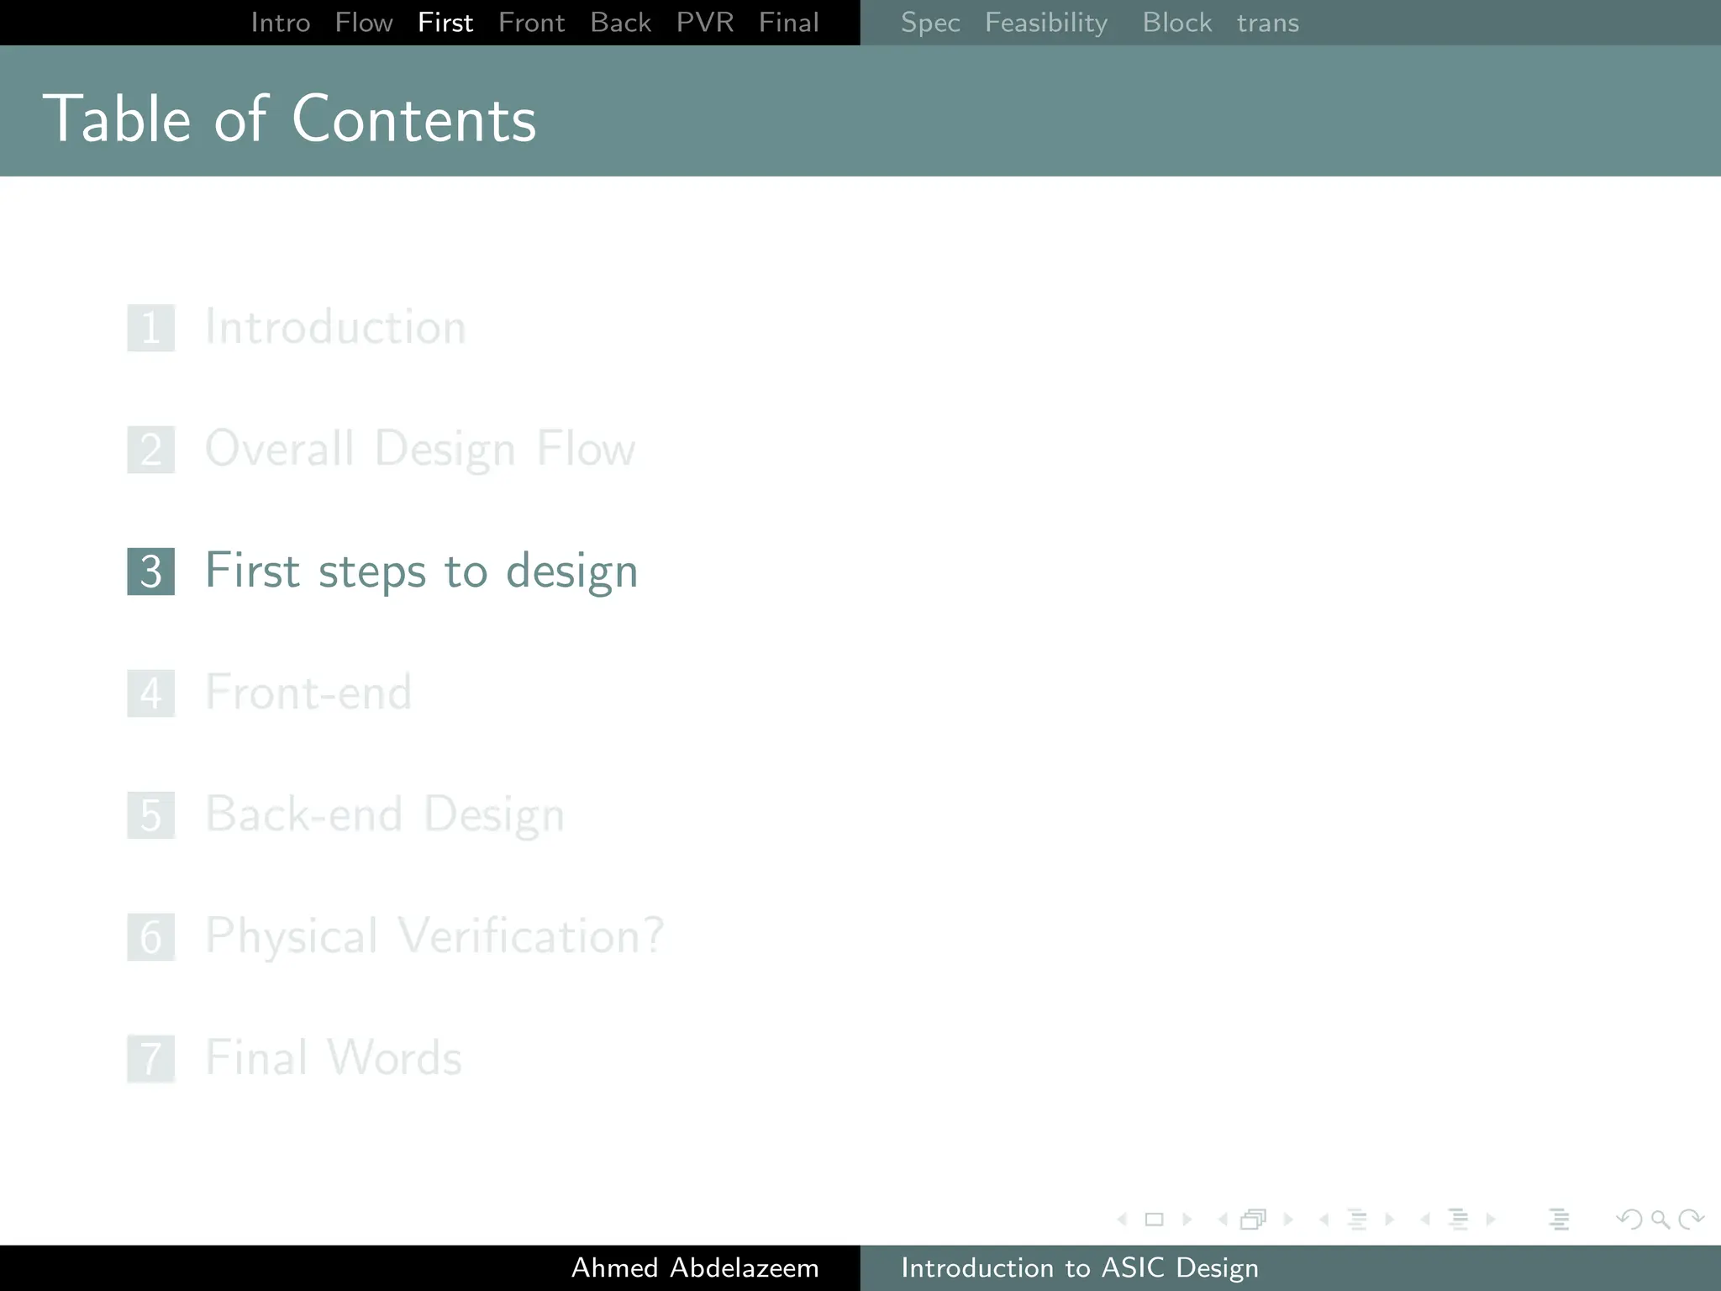Go to previous section arrow
Image resolution: width=1721 pixels, height=1291 pixels.
(x=1425, y=1220)
